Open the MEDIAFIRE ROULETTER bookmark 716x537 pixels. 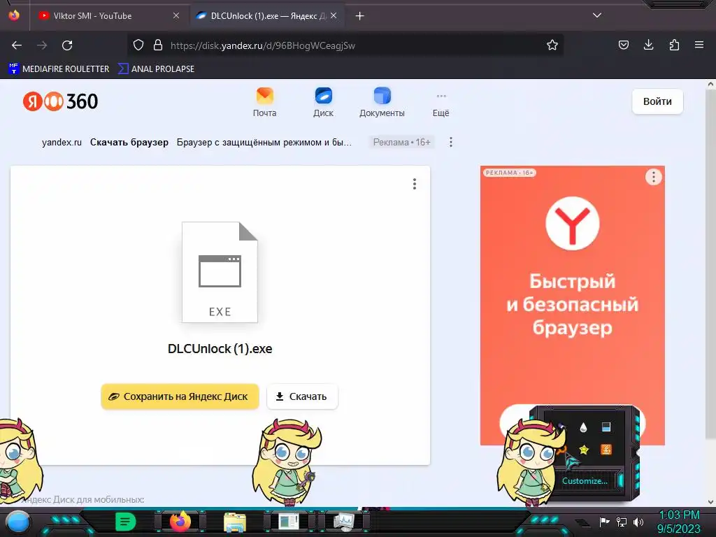coord(59,69)
